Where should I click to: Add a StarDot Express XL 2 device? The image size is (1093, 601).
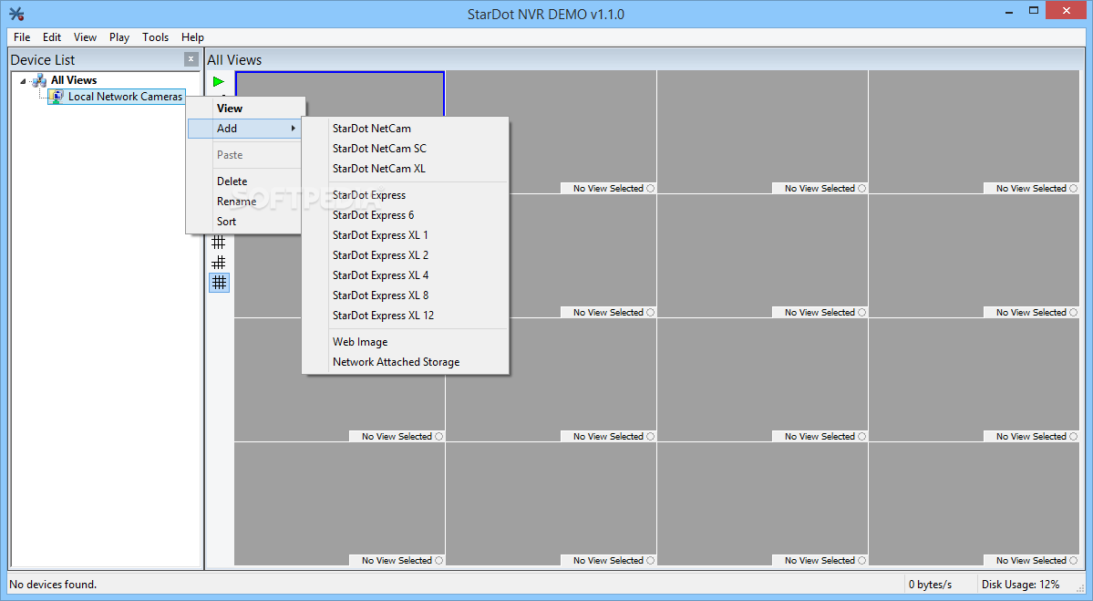406,255
